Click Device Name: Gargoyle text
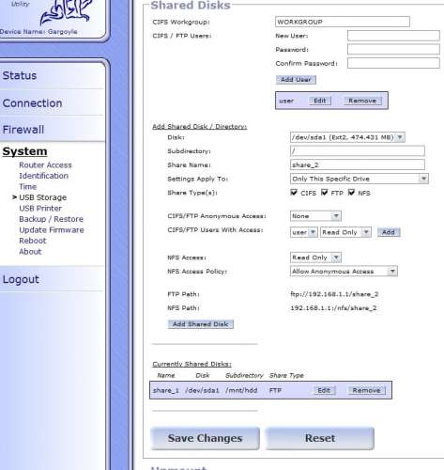The width and height of the screenshot is (444, 470). [x=38, y=32]
